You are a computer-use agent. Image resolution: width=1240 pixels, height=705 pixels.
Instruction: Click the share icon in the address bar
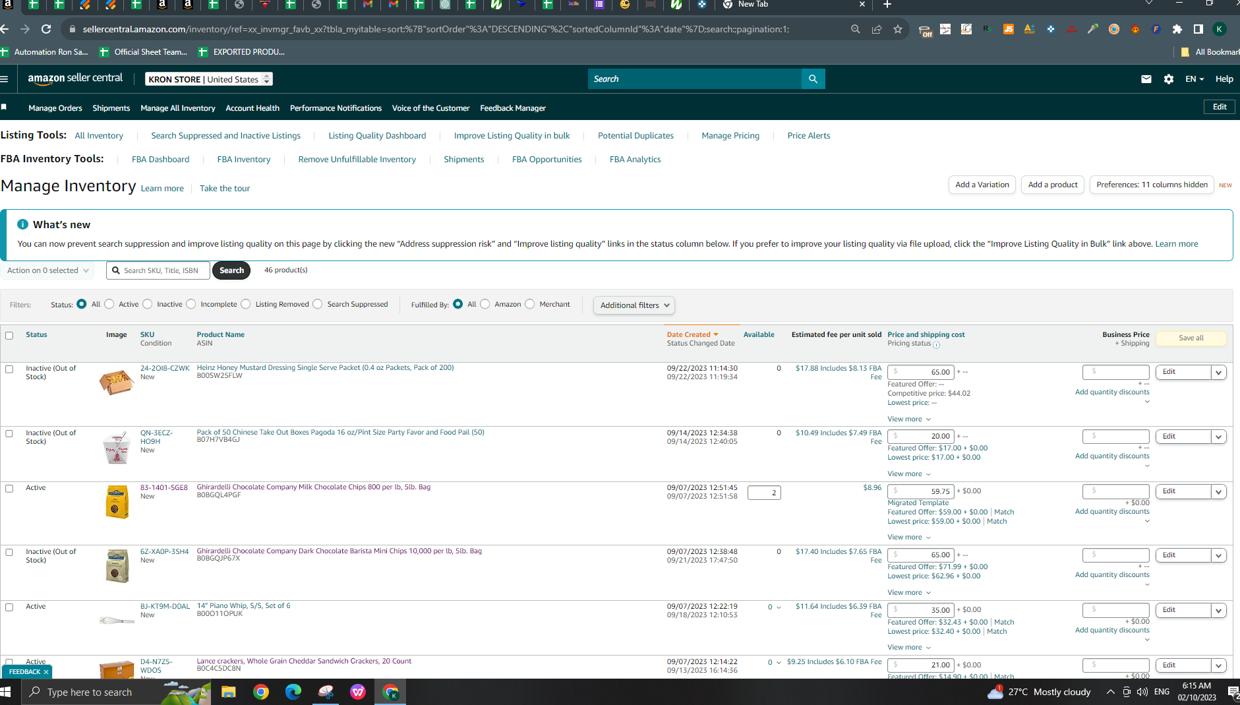click(x=877, y=29)
